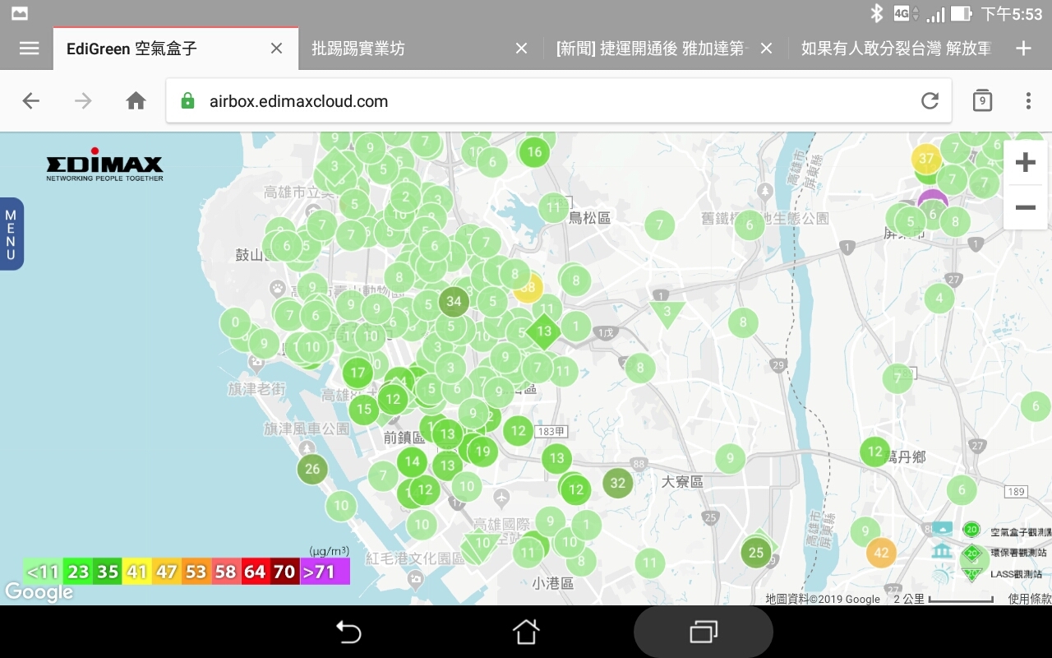The width and height of the screenshot is (1052, 658).
Task: Select the dark green marker reading 32
Action: click(618, 483)
